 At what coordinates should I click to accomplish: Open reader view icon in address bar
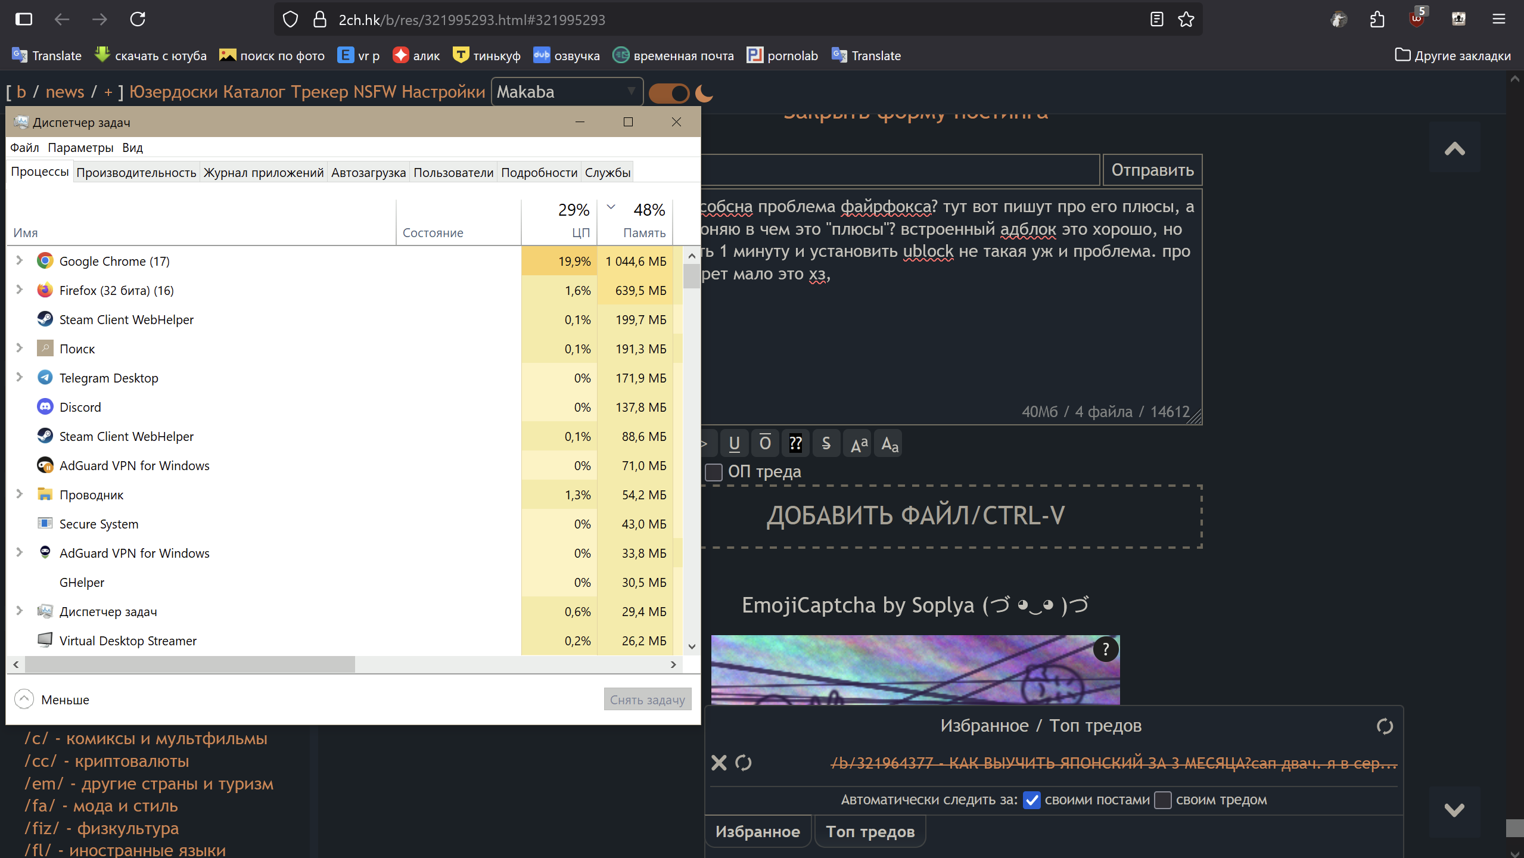1156,20
